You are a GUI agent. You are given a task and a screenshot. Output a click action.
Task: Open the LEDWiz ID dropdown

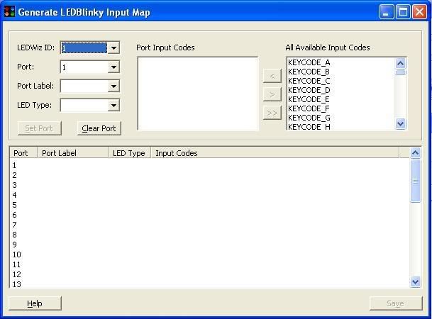coord(113,48)
